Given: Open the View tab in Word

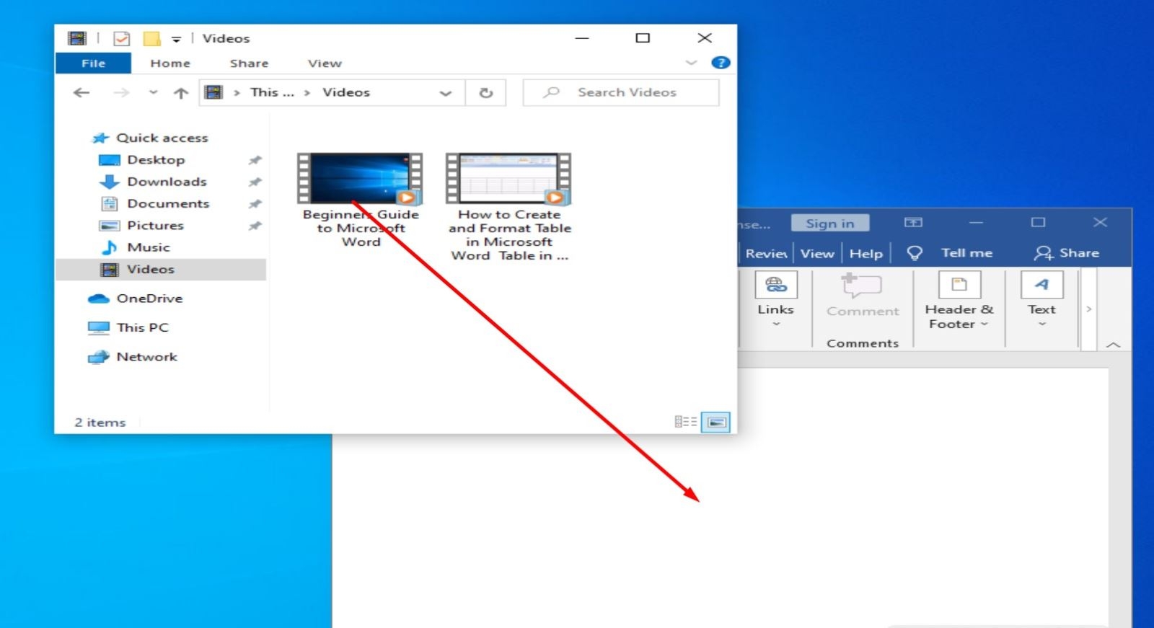Looking at the screenshot, I should pyautogui.click(x=817, y=253).
